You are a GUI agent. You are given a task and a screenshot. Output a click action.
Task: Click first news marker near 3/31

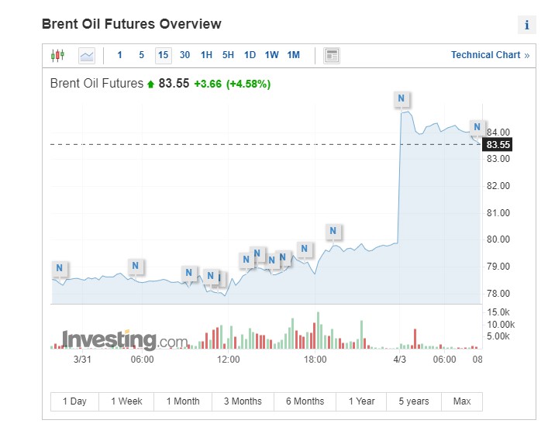59,269
